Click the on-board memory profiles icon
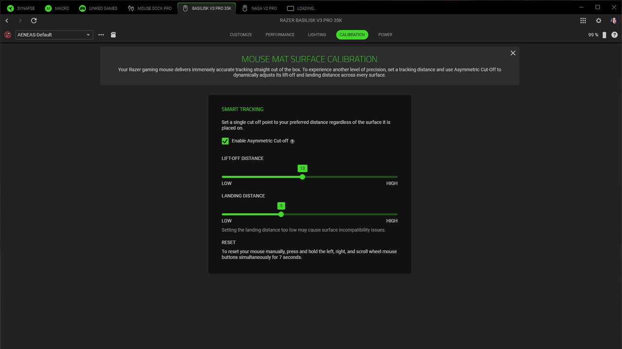This screenshot has width=622, height=349. coord(113,35)
